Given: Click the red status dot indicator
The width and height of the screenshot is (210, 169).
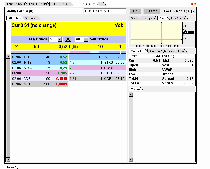Looking at the screenshot, I should [192, 4].
